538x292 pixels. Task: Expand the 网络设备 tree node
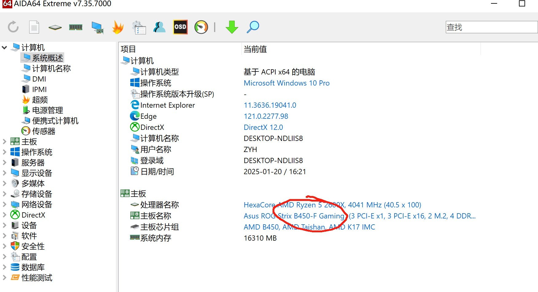pos(4,204)
